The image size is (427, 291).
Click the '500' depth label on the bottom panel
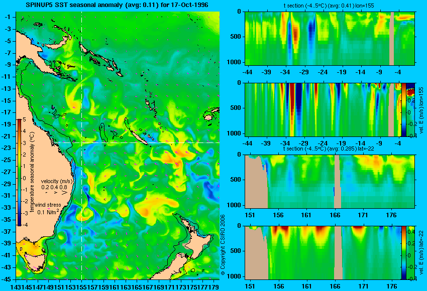(236, 251)
